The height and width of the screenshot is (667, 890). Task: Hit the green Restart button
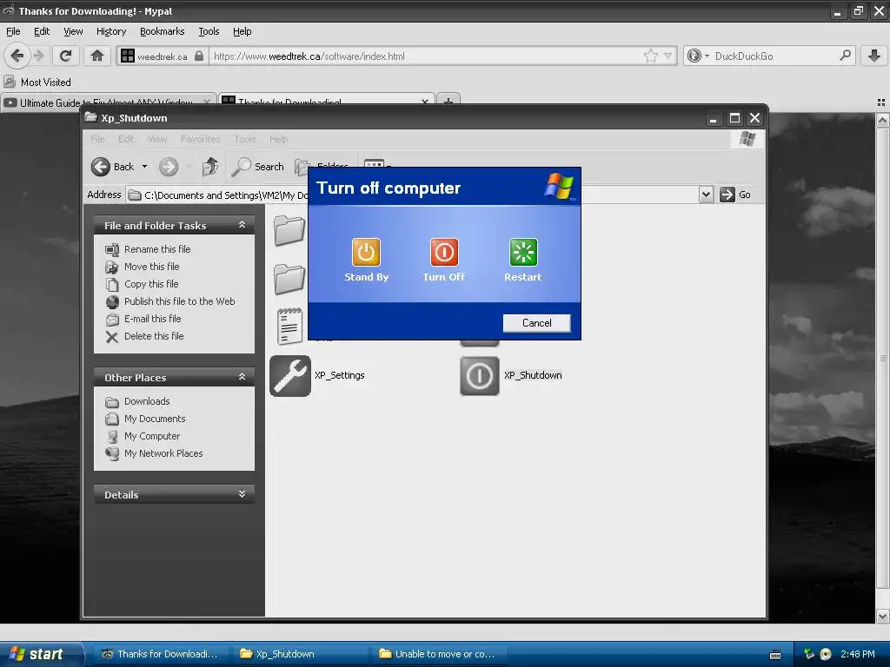522,253
